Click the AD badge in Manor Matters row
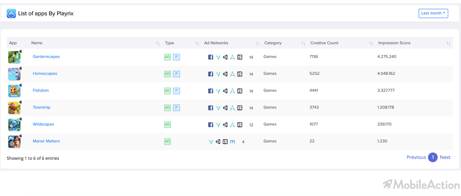Viewport: 461px width, 196px height. tap(167, 142)
